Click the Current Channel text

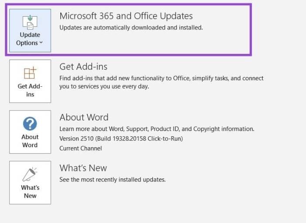[80, 148]
